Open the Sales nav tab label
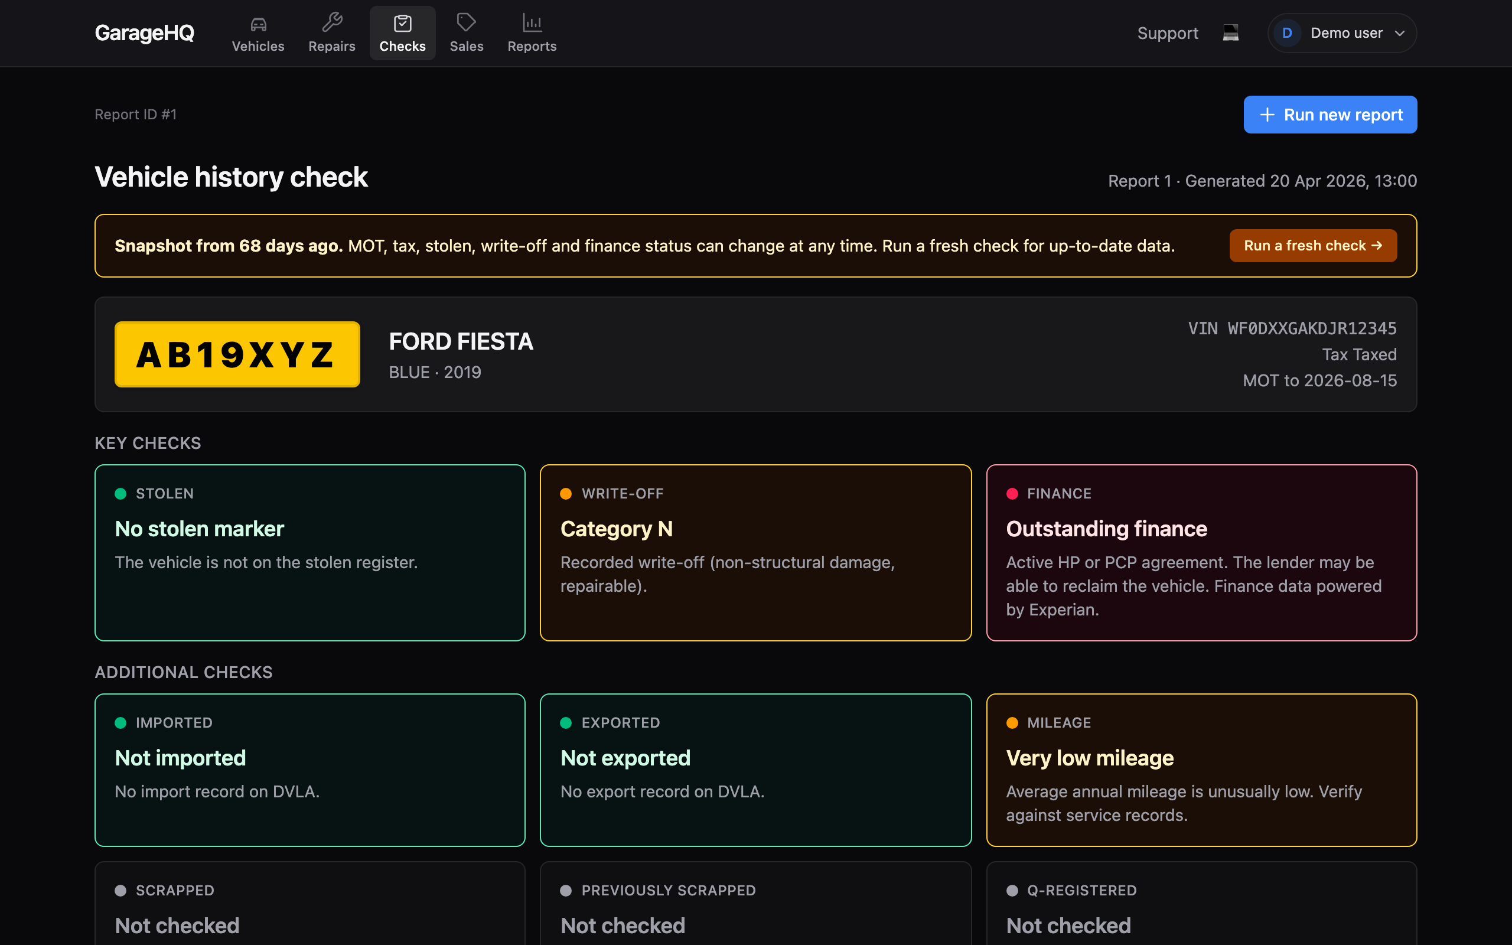 [466, 46]
